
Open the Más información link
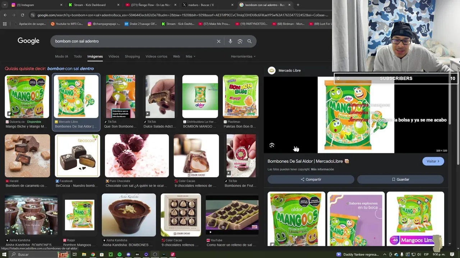pyautogui.click(x=322, y=169)
